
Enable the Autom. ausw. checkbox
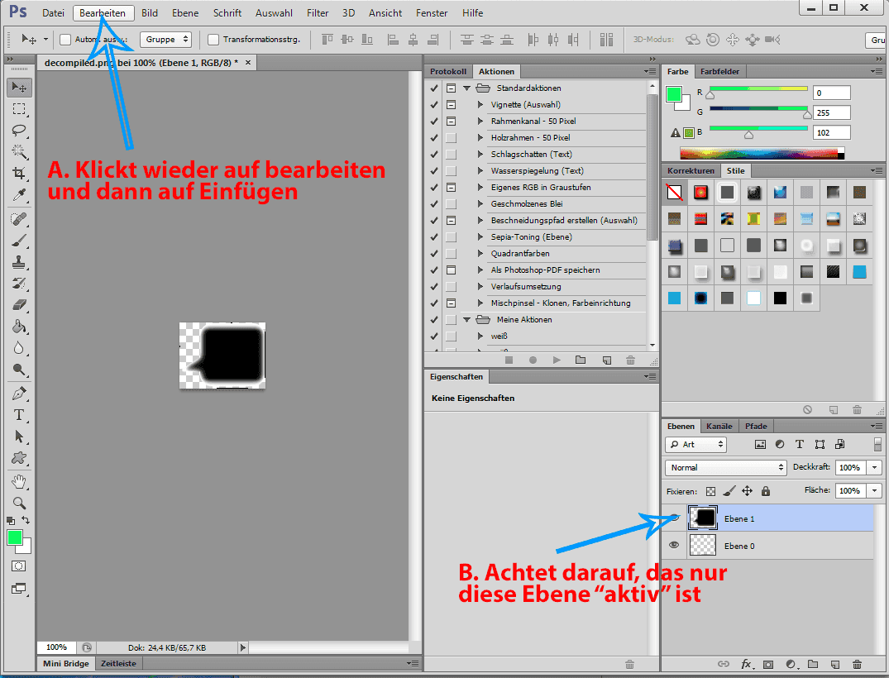(x=66, y=40)
